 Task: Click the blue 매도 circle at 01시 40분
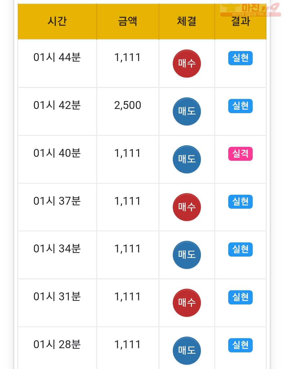pyautogui.click(x=187, y=159)
